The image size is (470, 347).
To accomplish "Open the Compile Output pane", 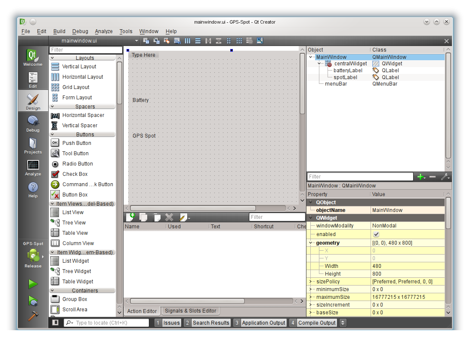I will pos(313,322).
